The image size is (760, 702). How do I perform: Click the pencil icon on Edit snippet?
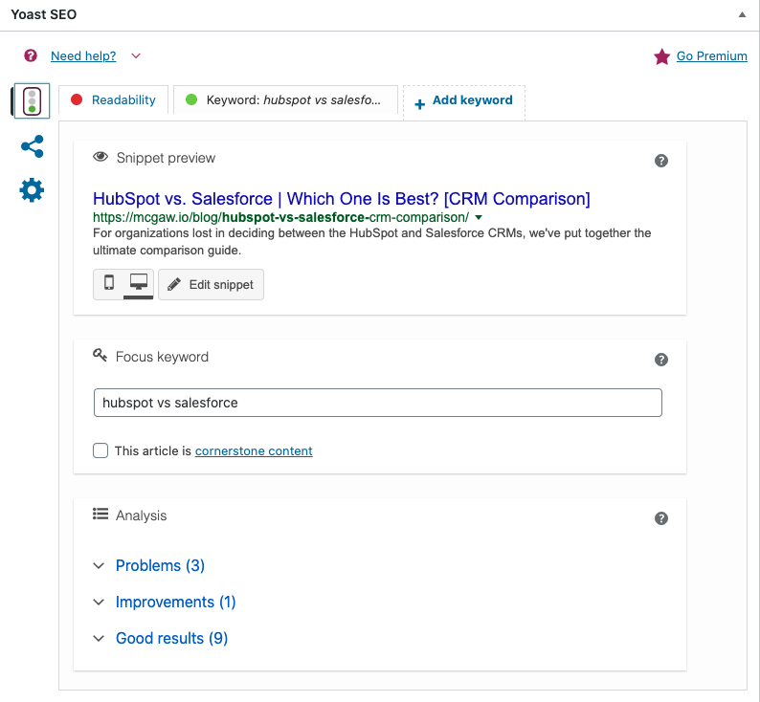coord(174,284)
